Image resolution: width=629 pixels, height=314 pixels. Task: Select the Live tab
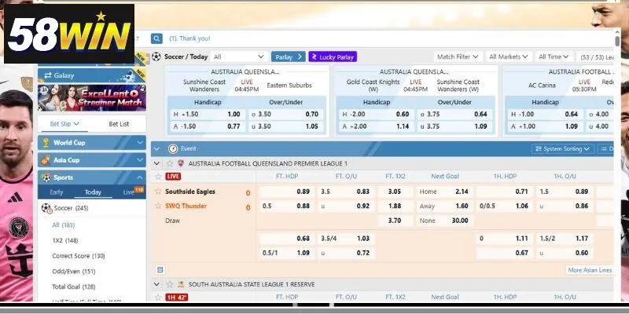coord(129,192)
